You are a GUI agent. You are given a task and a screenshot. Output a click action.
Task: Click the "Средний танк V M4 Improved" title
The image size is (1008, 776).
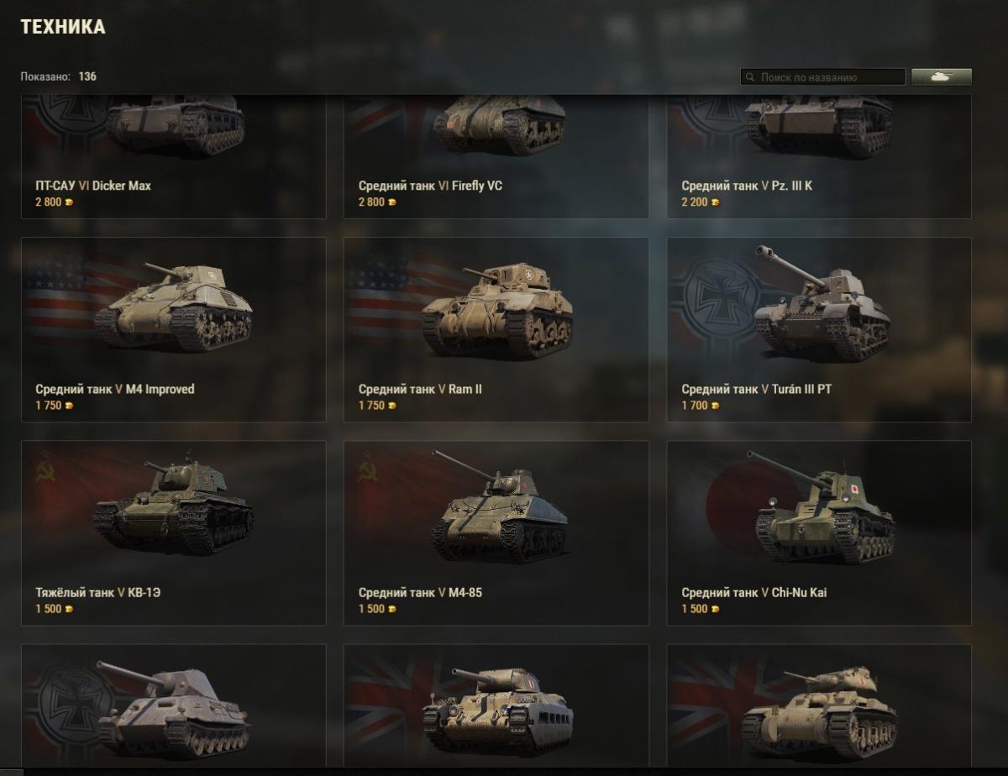pos(114,389)
